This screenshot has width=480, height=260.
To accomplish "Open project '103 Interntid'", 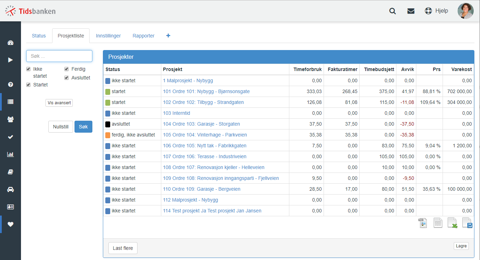I will (176, 113).
